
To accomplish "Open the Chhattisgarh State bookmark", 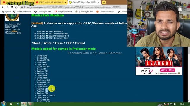I will coord(43,12).
